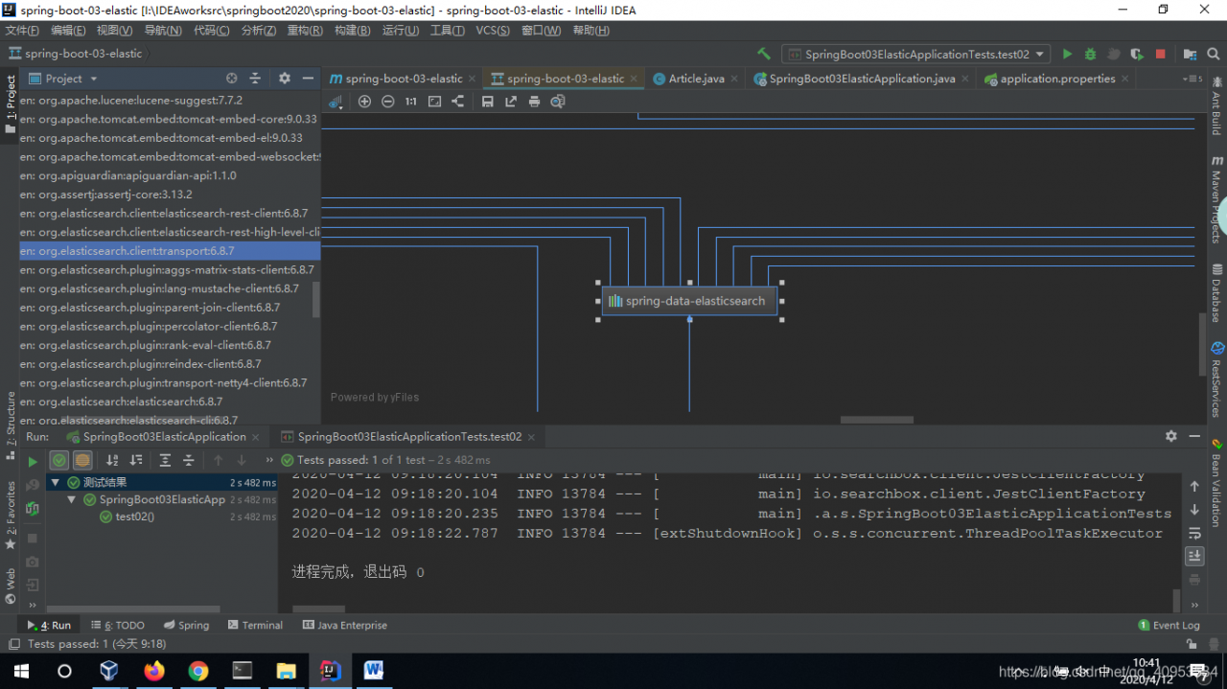Select the spring-data-elasticsearch diagram node

[x=689, y=301]
